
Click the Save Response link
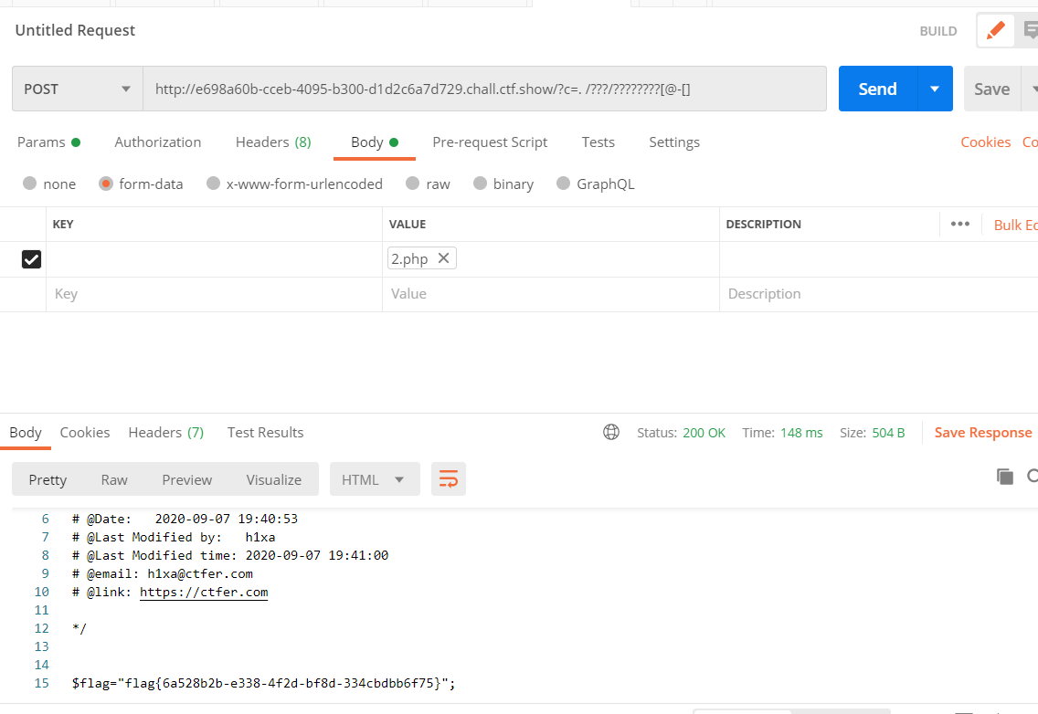pyautogui.click(x=983, y=432)
